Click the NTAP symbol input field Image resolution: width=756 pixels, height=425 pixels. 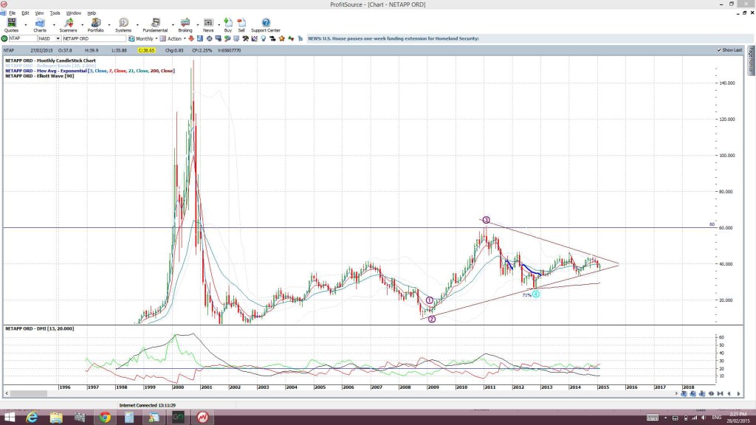coord(23,38)
